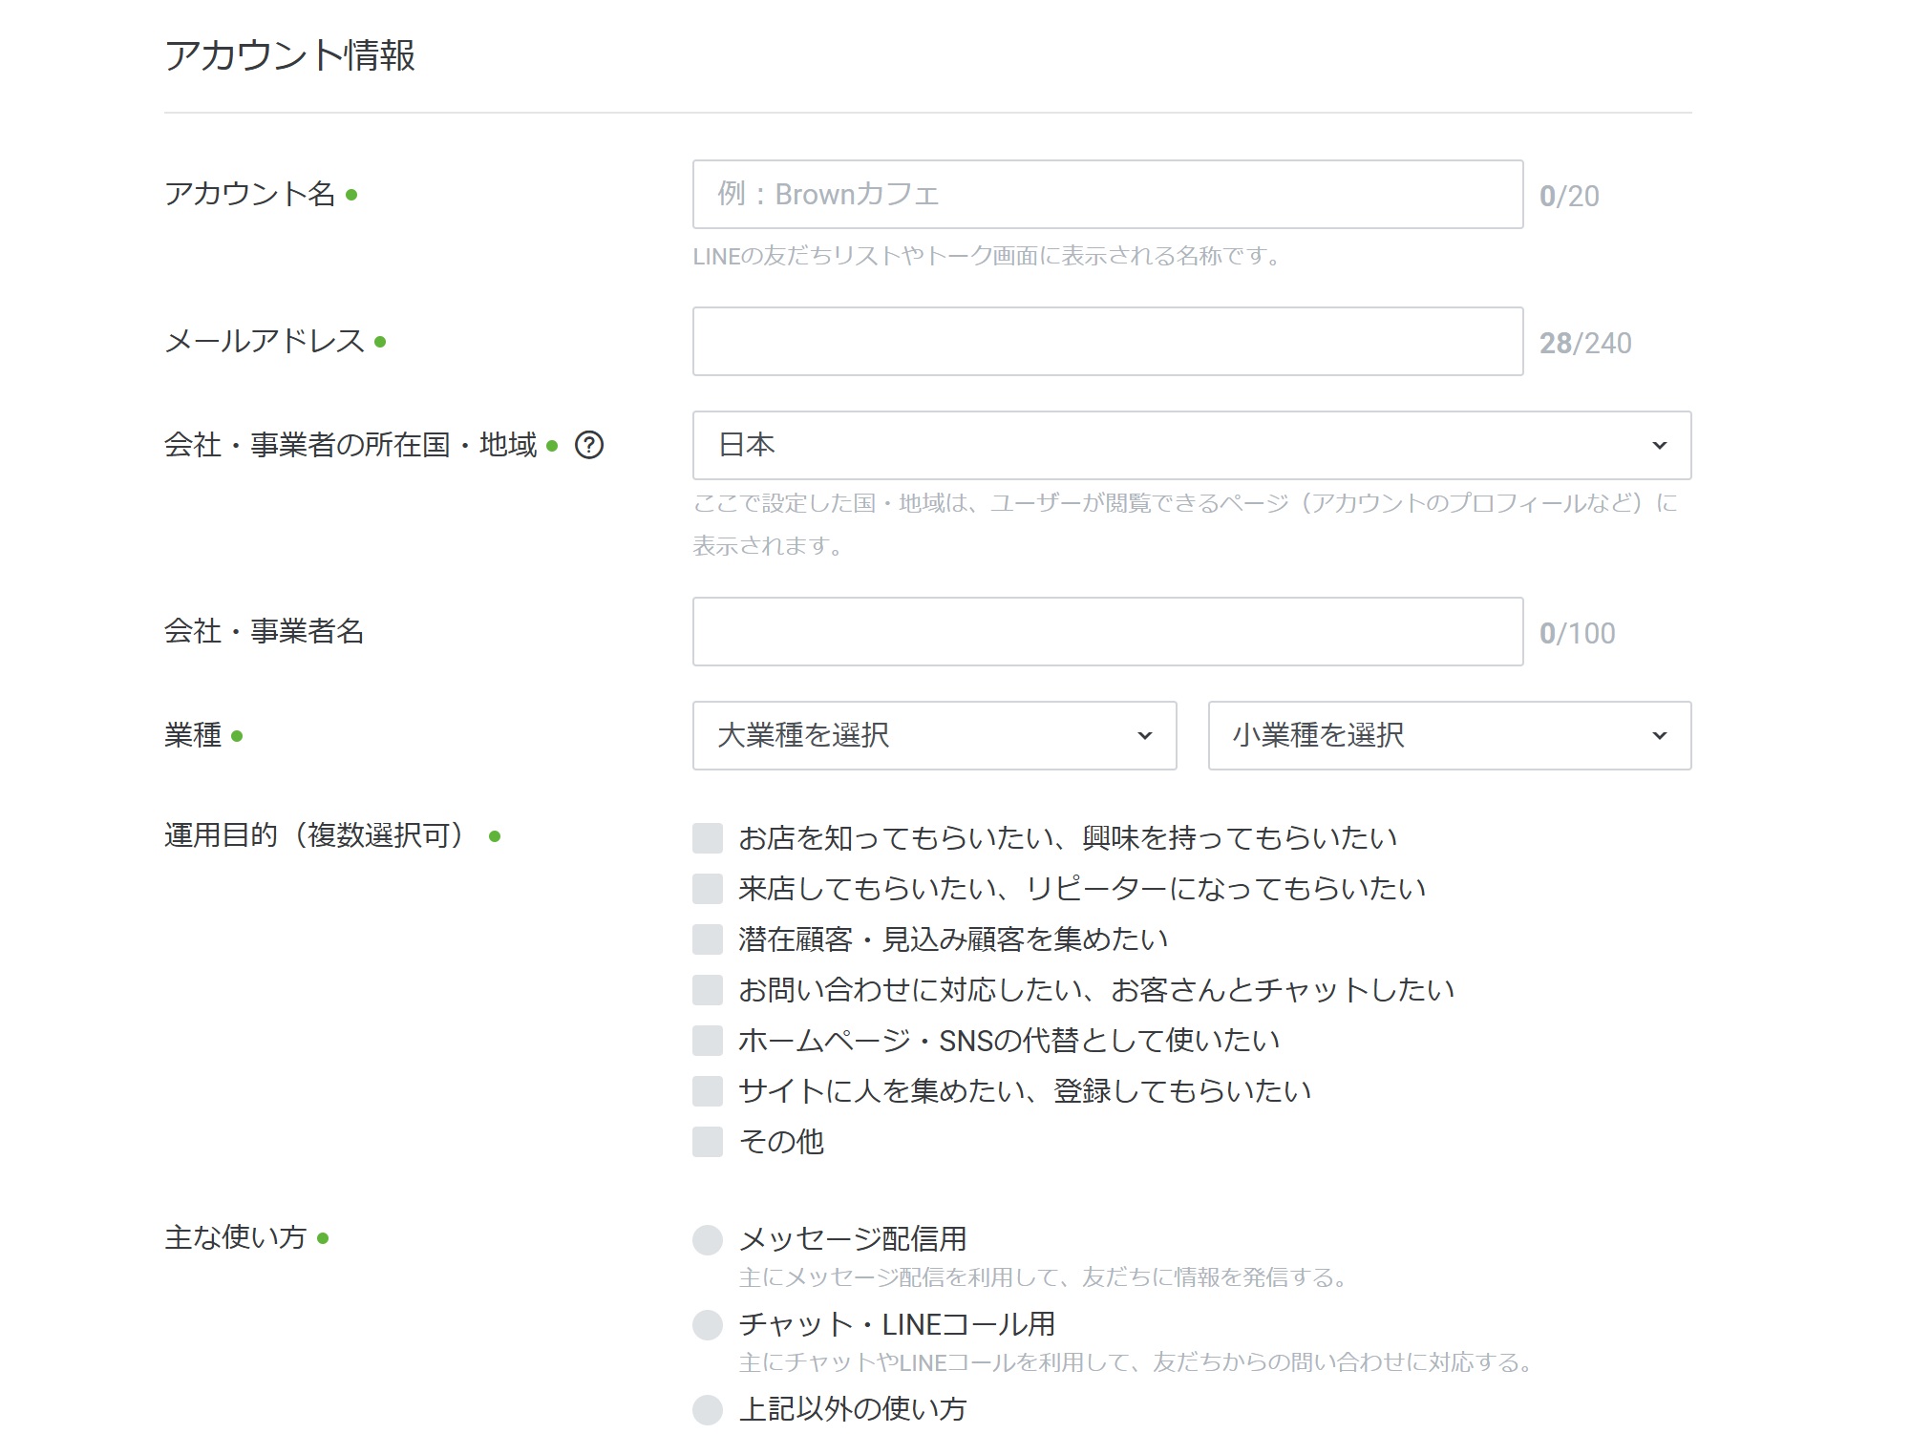Select チャット・LINEコール用 radio button

(x=708, y=1325)
